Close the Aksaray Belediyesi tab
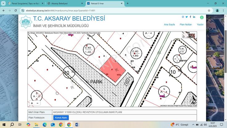 [82, 3]
